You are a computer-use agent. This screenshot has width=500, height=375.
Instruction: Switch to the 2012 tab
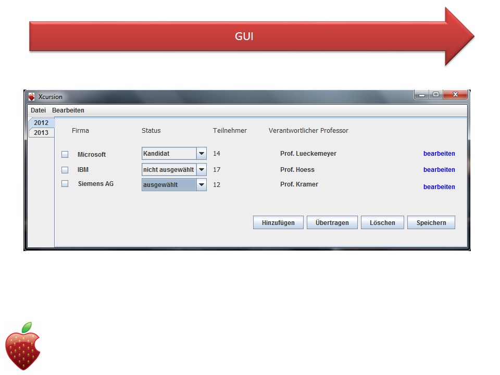[42, 123]
